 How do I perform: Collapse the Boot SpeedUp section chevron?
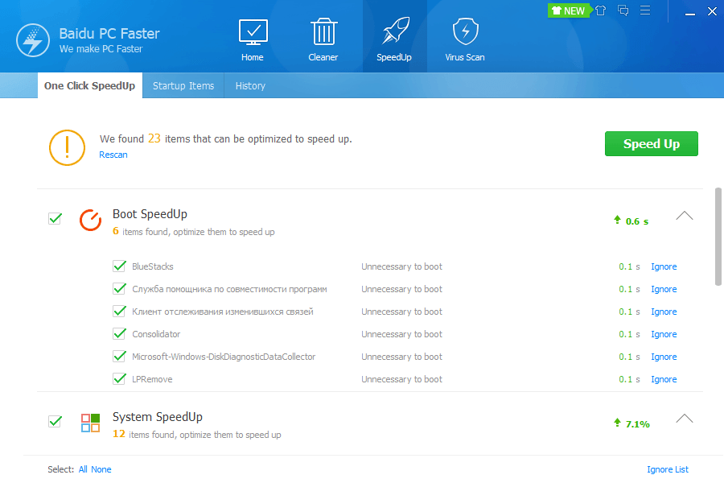pos(685,216)
